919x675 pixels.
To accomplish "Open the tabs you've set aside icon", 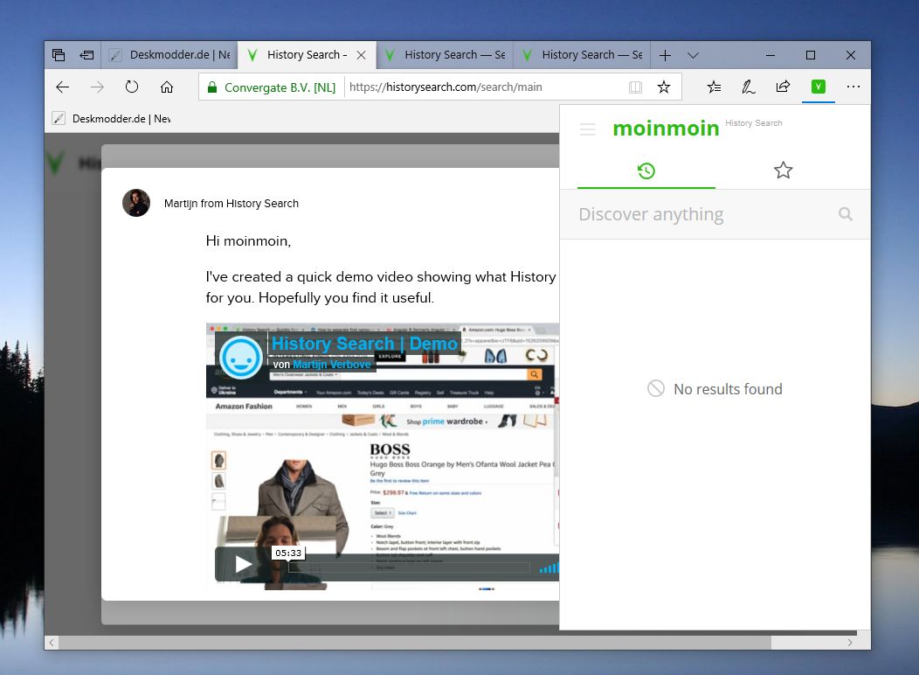I will click(x=59, y=55).
